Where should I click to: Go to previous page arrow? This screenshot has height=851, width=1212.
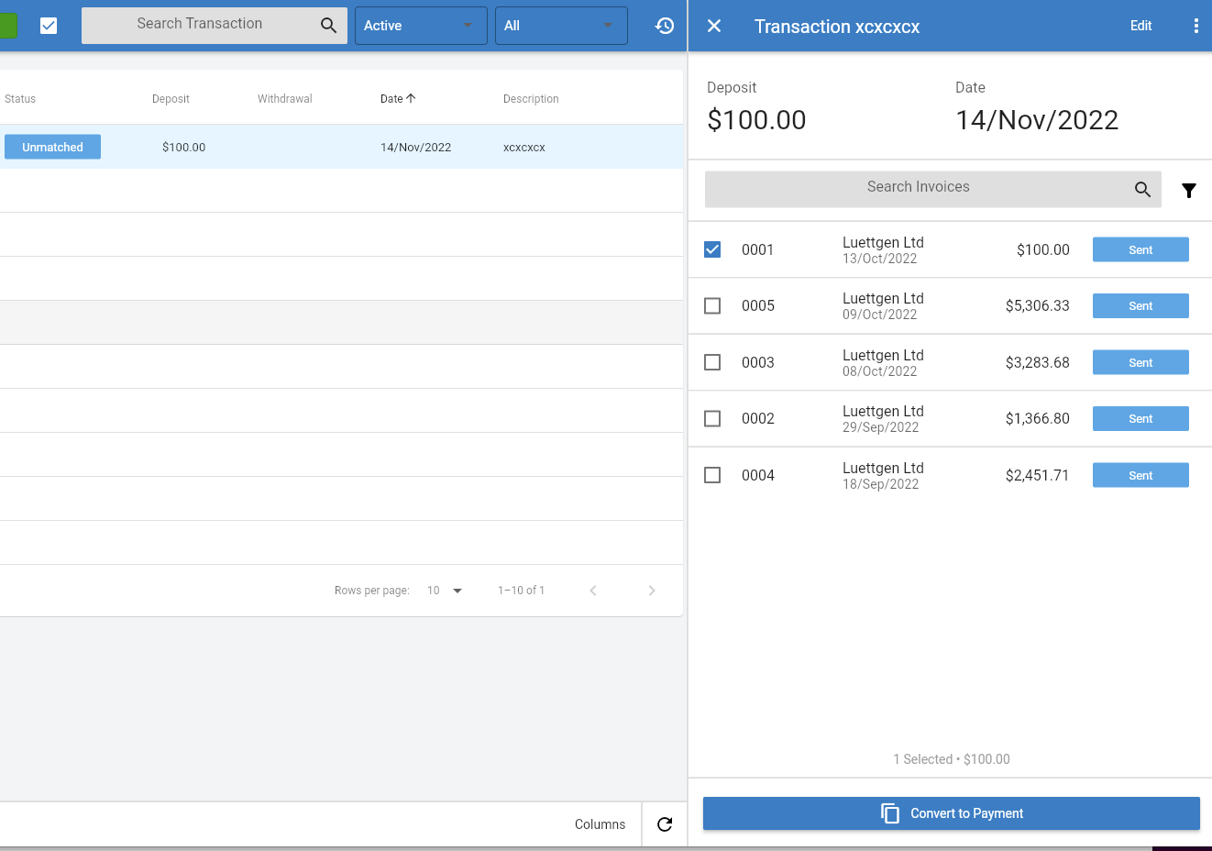coord(593,591)
